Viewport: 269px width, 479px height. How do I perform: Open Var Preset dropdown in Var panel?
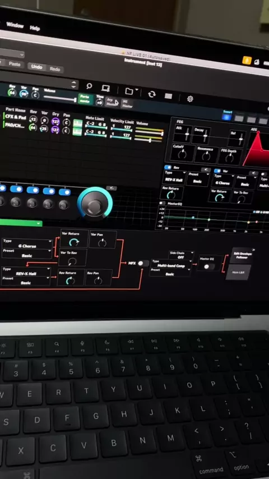pyautogui.click(x=246, y=182)
